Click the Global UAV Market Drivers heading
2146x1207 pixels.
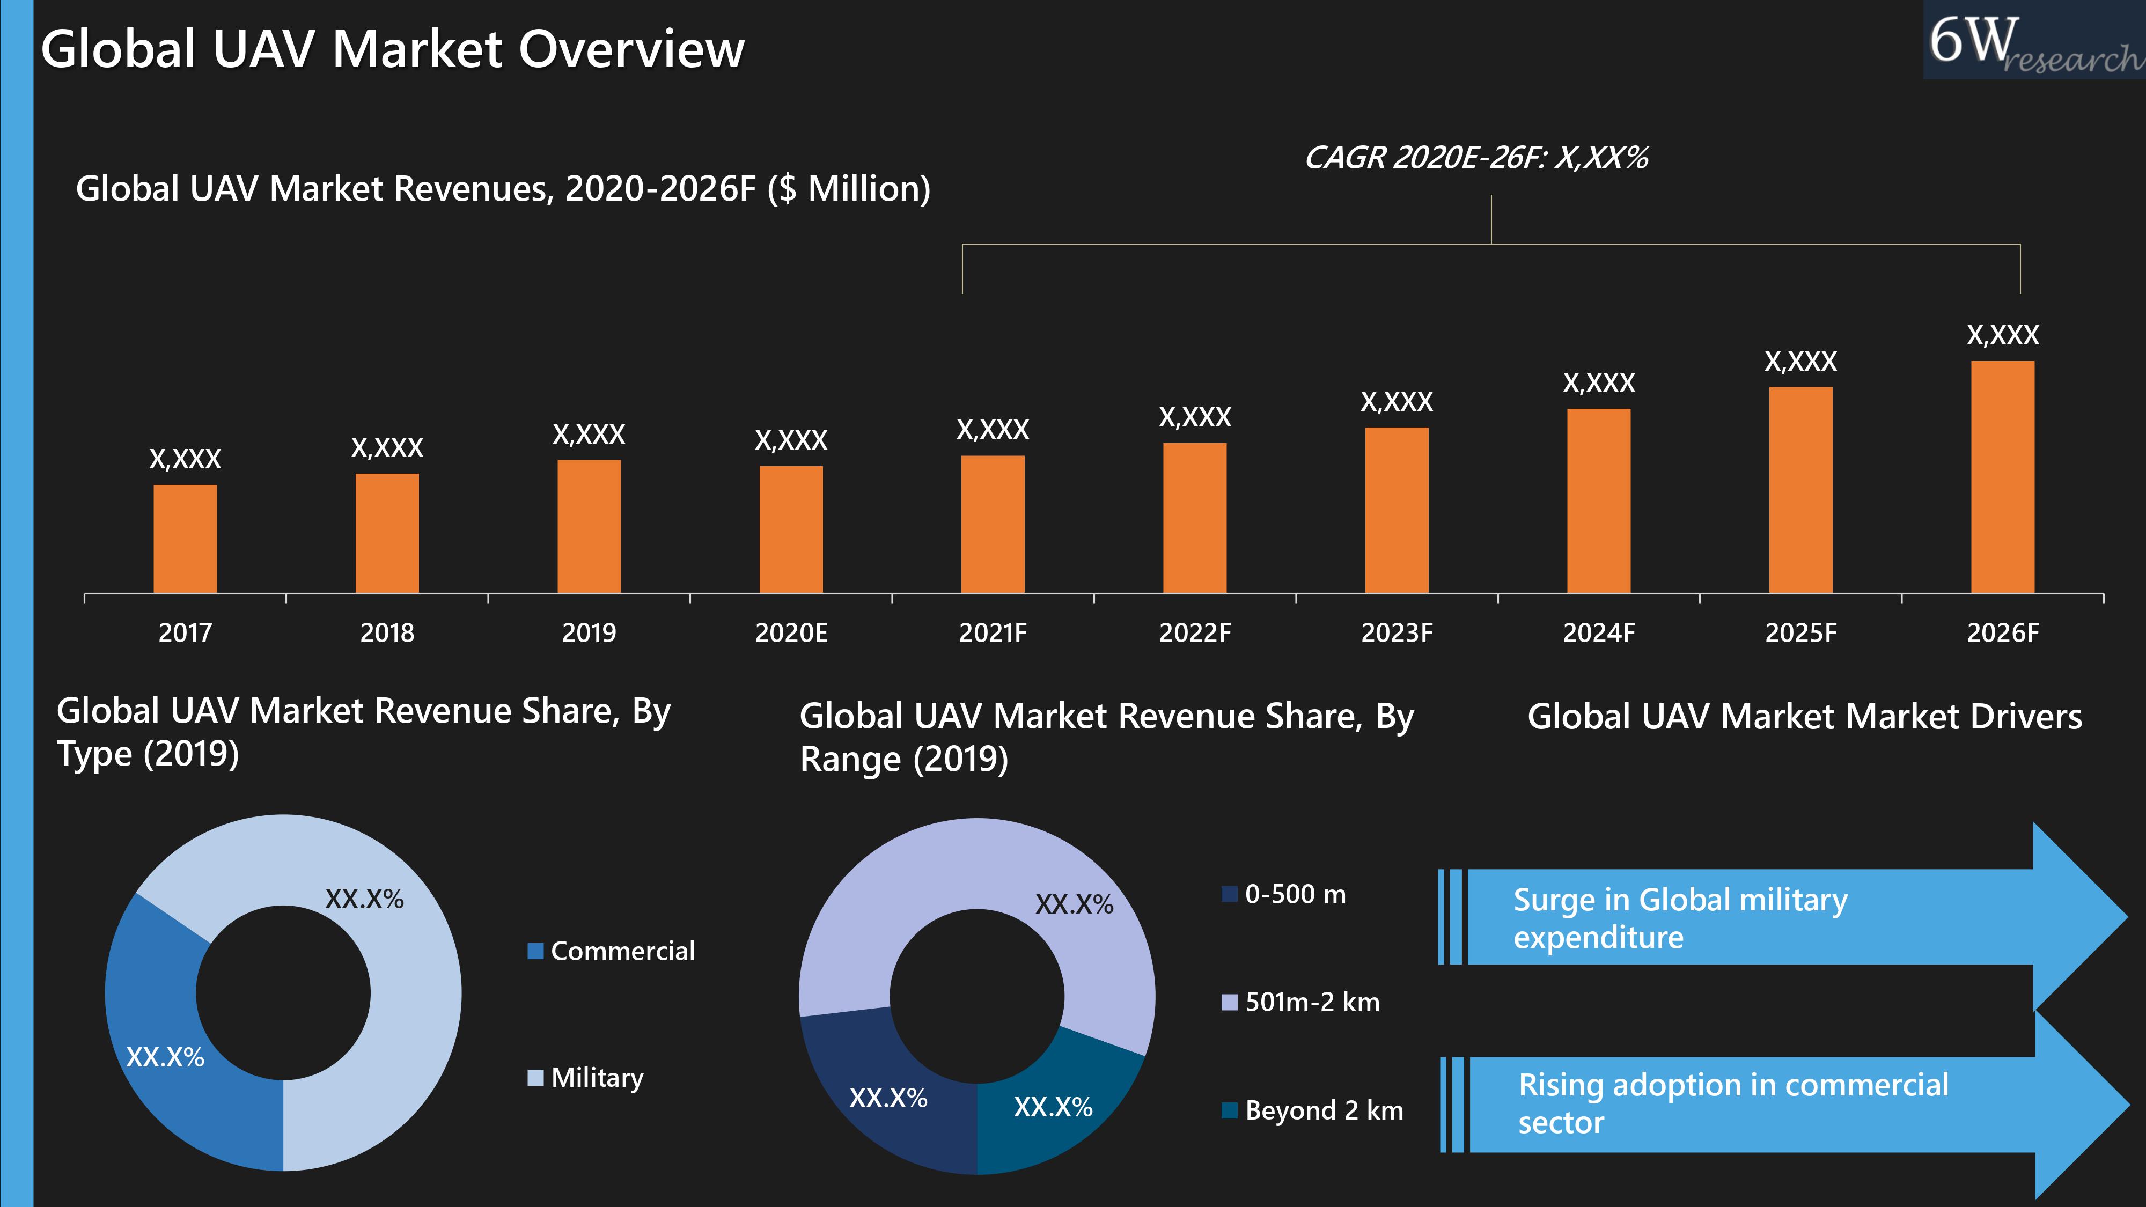1804,716
